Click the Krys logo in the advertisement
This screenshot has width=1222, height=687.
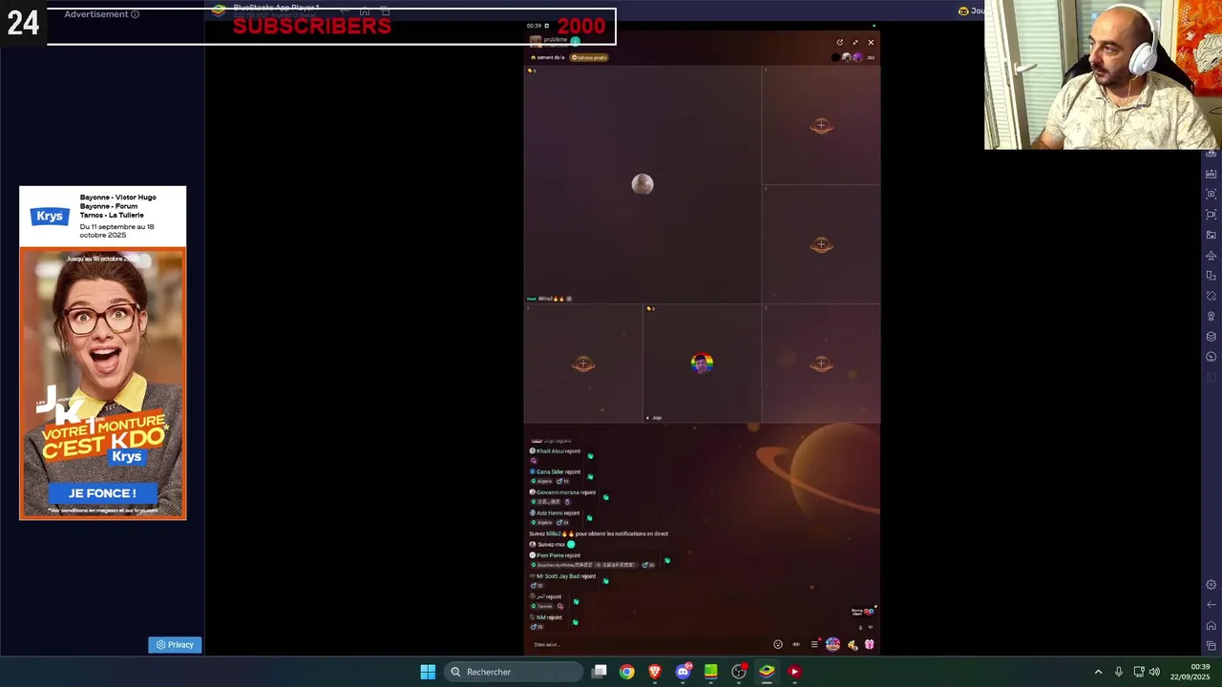(50, 216)
